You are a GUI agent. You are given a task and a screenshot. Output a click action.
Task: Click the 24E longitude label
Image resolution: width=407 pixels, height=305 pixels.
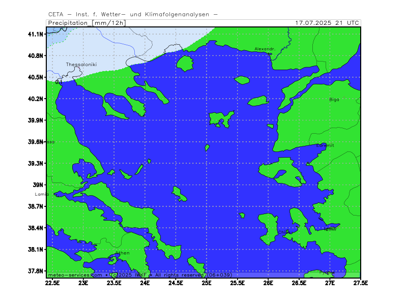pyautogui.click(x=145, y=283)
